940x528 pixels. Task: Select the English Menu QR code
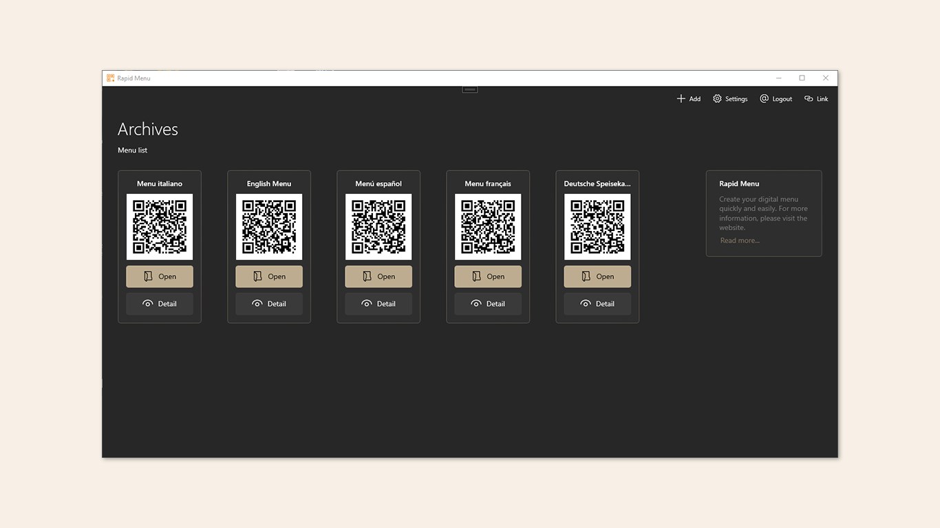269,227
